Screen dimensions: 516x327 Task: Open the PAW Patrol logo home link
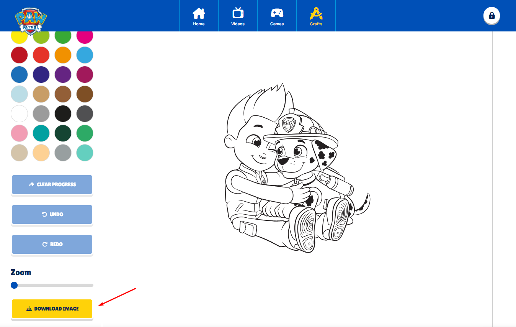(31, 22)
